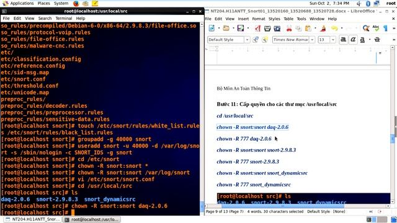Click the Copy icon in LibreOffice toolbar

click(x=298, y=28)
